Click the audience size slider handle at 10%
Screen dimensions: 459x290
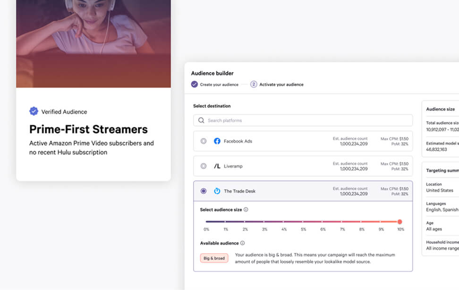coord(399,221)
